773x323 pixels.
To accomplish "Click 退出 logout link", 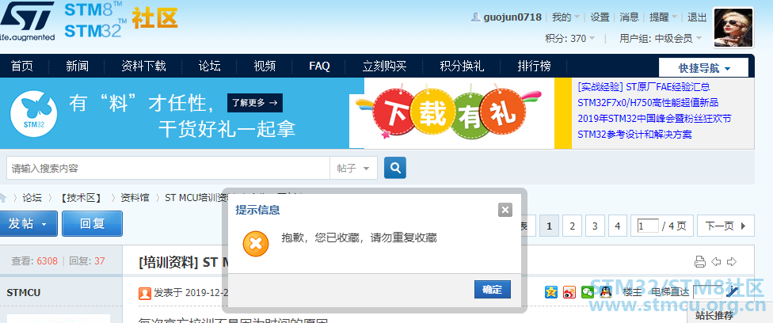I will coord(697,17).
